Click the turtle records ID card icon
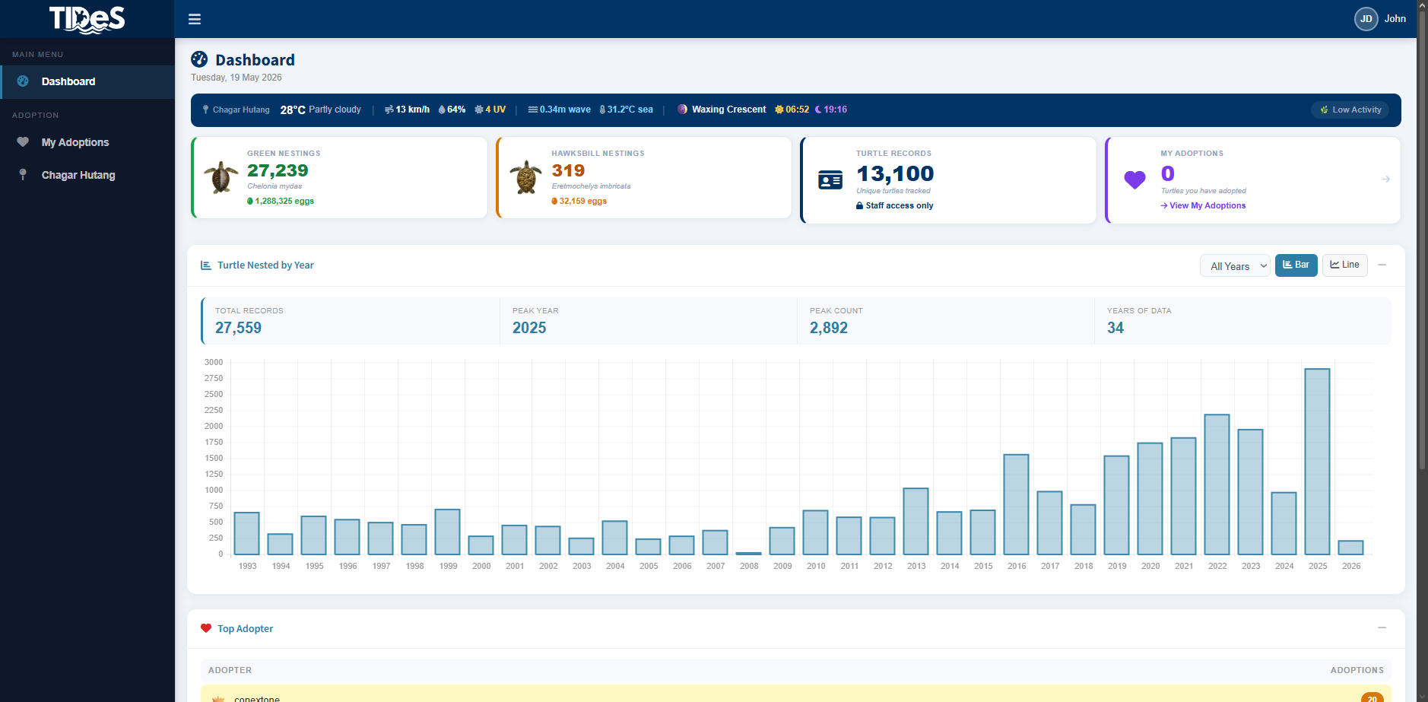The width and height of the screenshot is (1428, 702). [x=830, y=180]
